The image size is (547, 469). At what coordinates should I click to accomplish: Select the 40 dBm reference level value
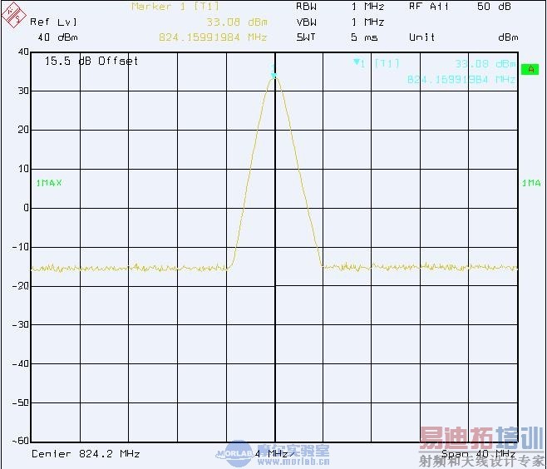tap(57, 37)
